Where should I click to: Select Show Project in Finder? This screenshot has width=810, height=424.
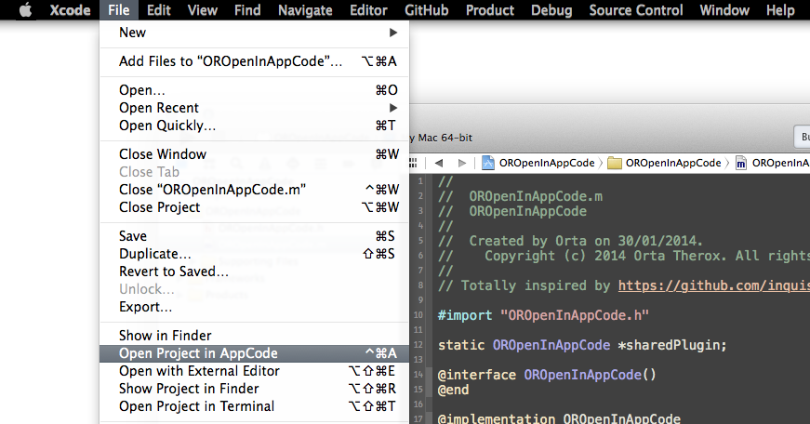254,389
